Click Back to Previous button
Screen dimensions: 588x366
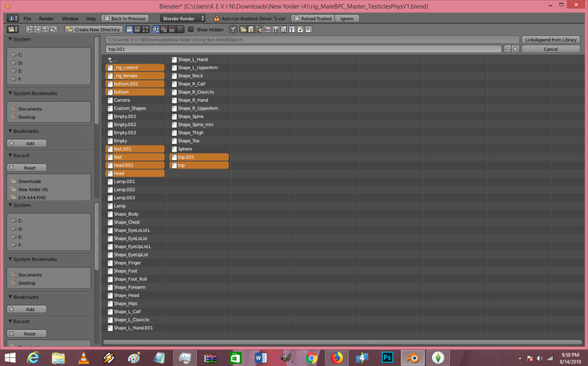(125, 18)
